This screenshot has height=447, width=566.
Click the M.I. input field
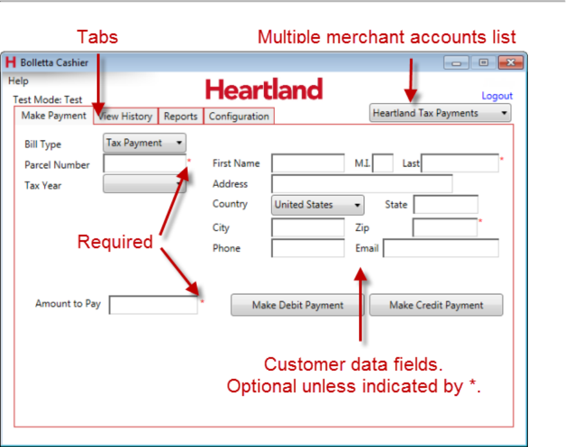point(383,163)
